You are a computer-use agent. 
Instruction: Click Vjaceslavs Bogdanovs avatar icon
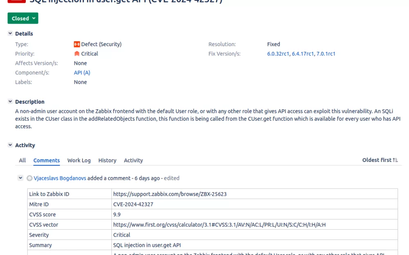point(29,178)
